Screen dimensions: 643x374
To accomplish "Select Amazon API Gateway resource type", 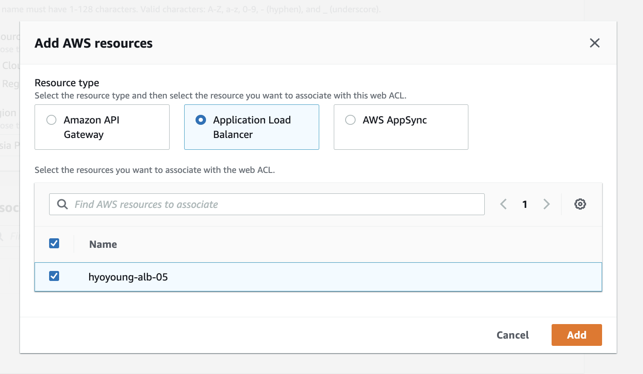I will (x=51, y=120).
